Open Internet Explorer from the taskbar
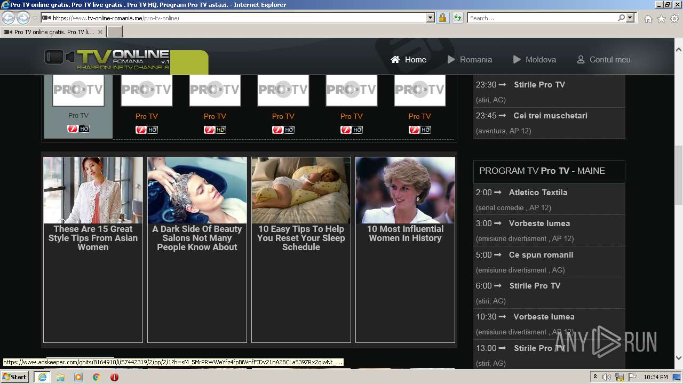 click(x=42, y=377)
